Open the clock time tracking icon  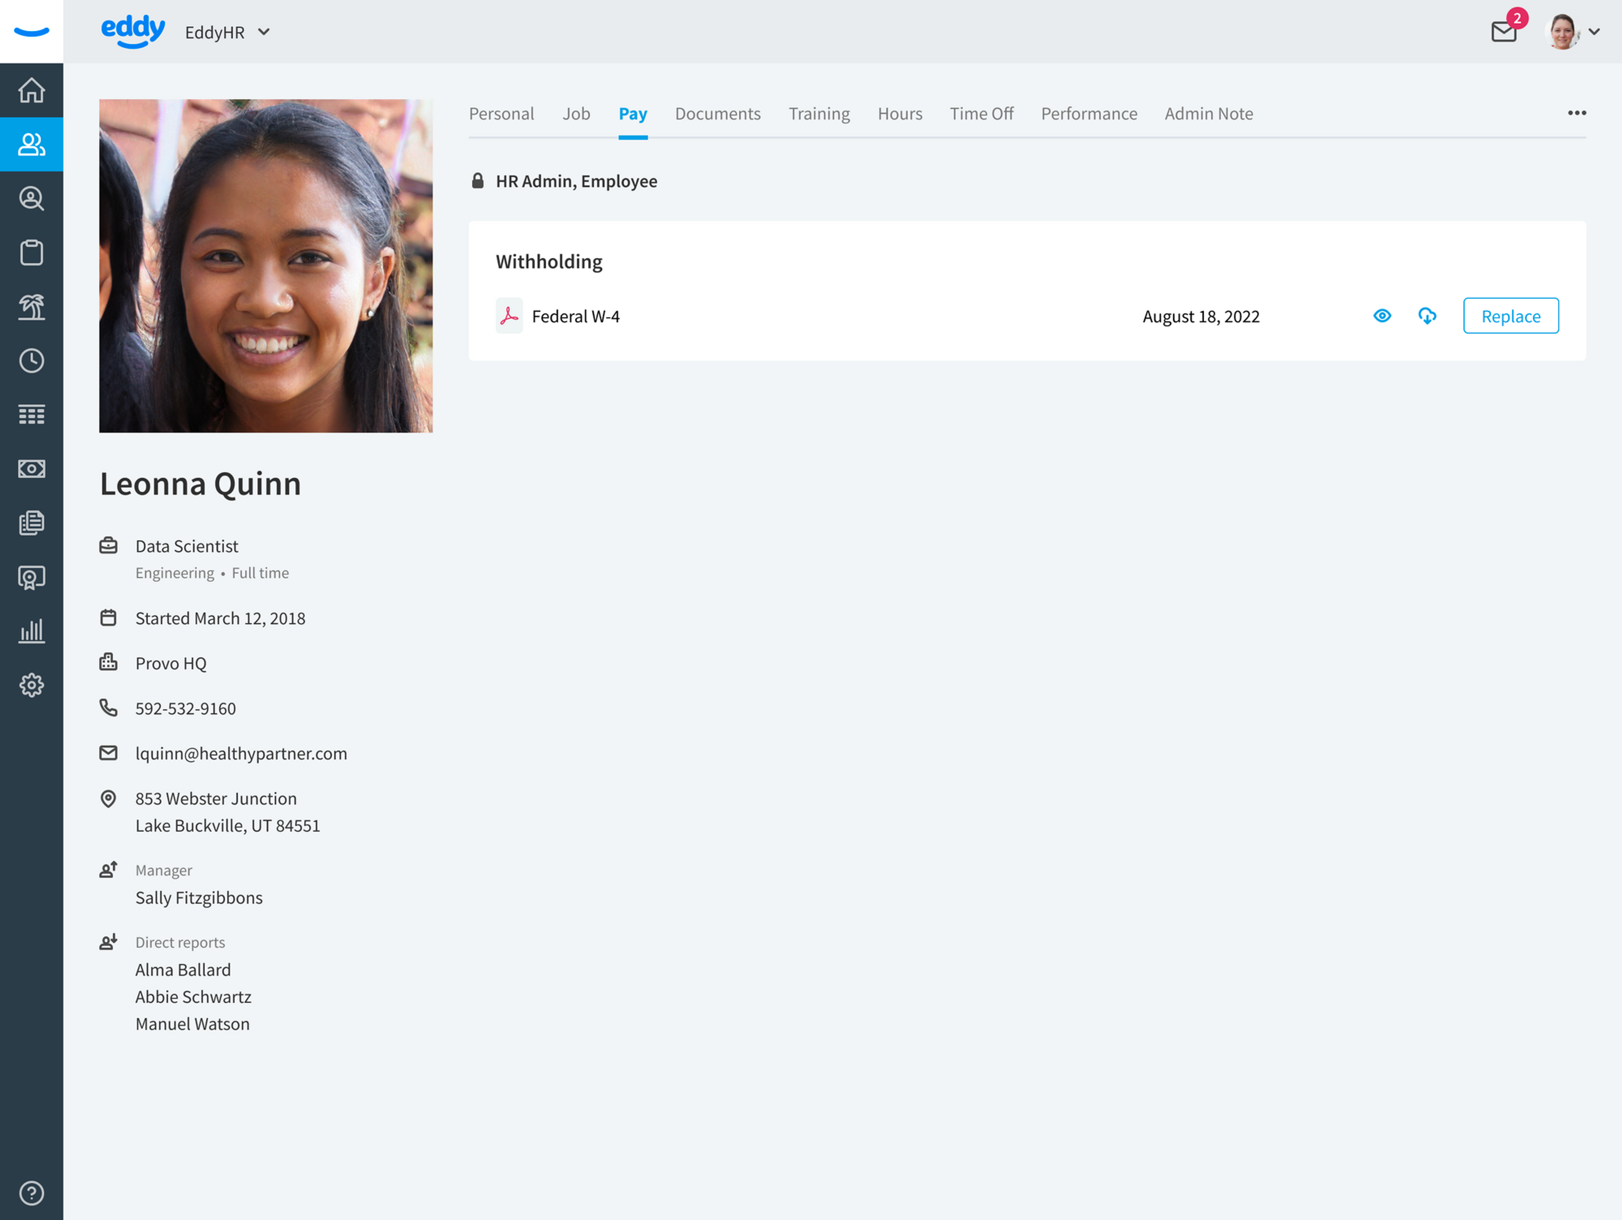click(x=32, y=361)
